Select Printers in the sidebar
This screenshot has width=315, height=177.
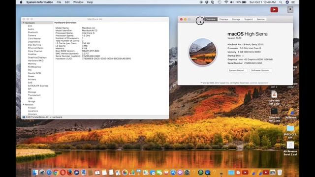pyautogui.click(x=32, y=80)
